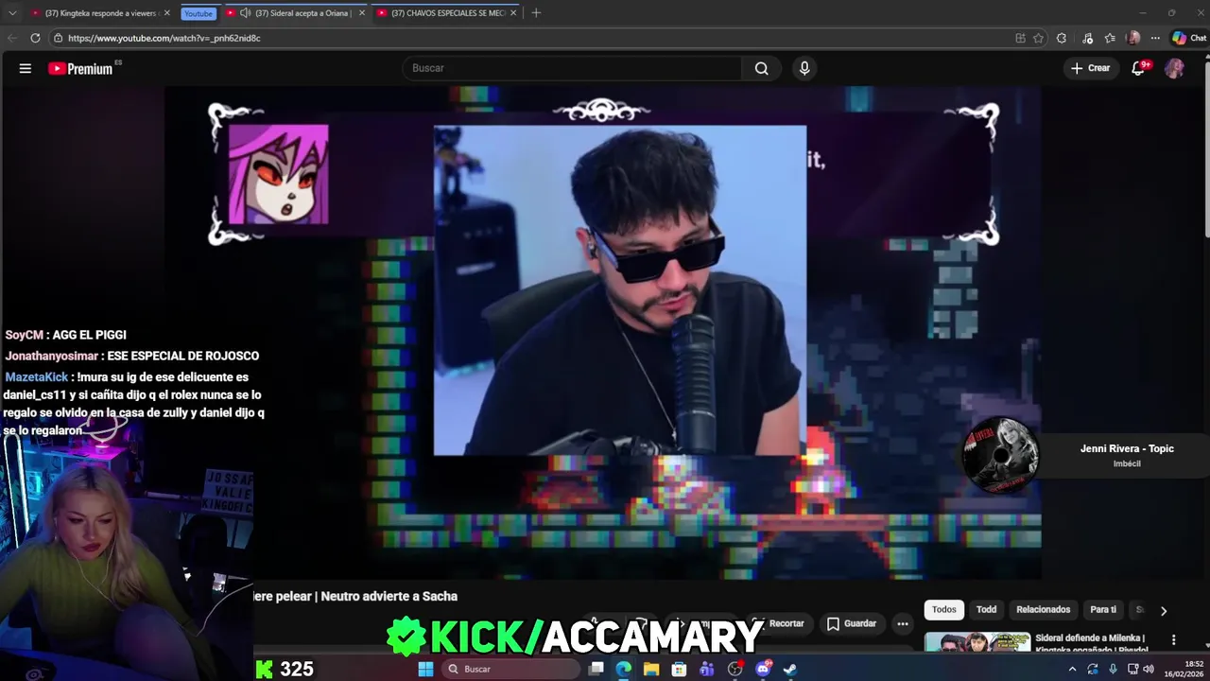Click Jonathanyosimar chat username

51,356
